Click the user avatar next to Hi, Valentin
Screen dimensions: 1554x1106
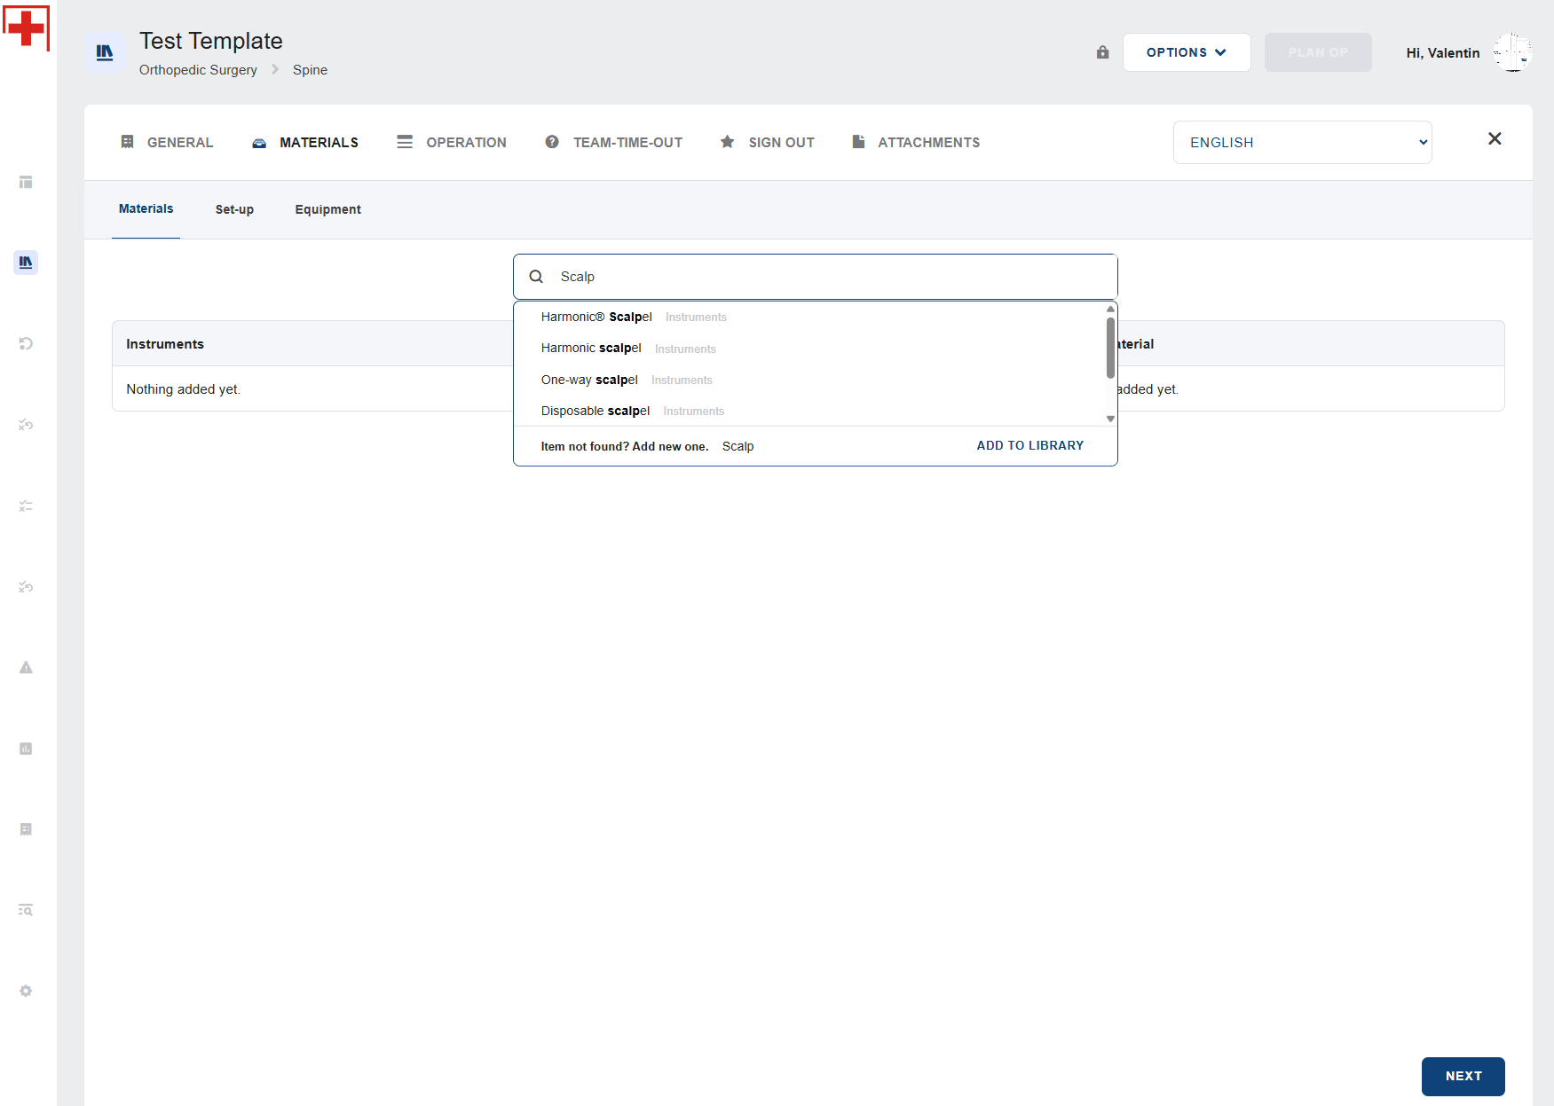1512,52
